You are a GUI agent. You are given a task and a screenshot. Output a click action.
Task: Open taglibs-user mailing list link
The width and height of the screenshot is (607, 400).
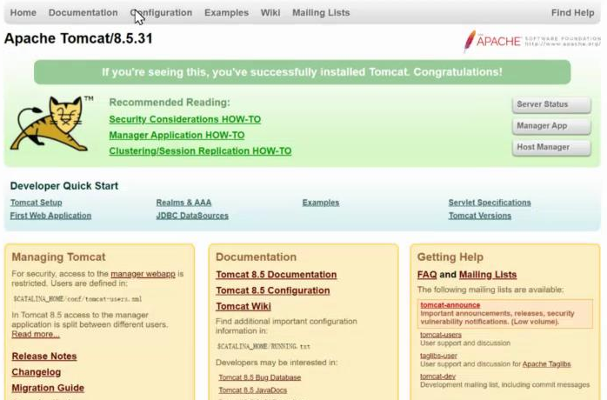point(438,356)
